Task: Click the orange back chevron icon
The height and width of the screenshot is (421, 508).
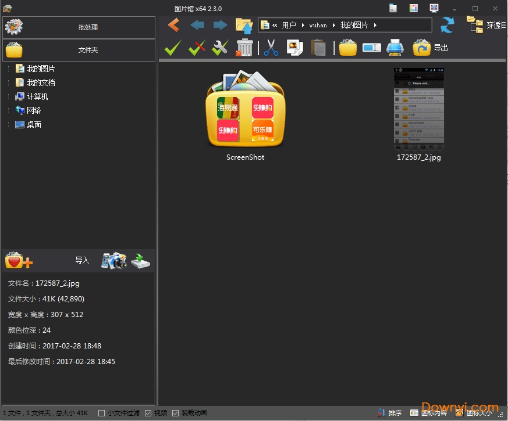Action: click(x=173, y=25)
